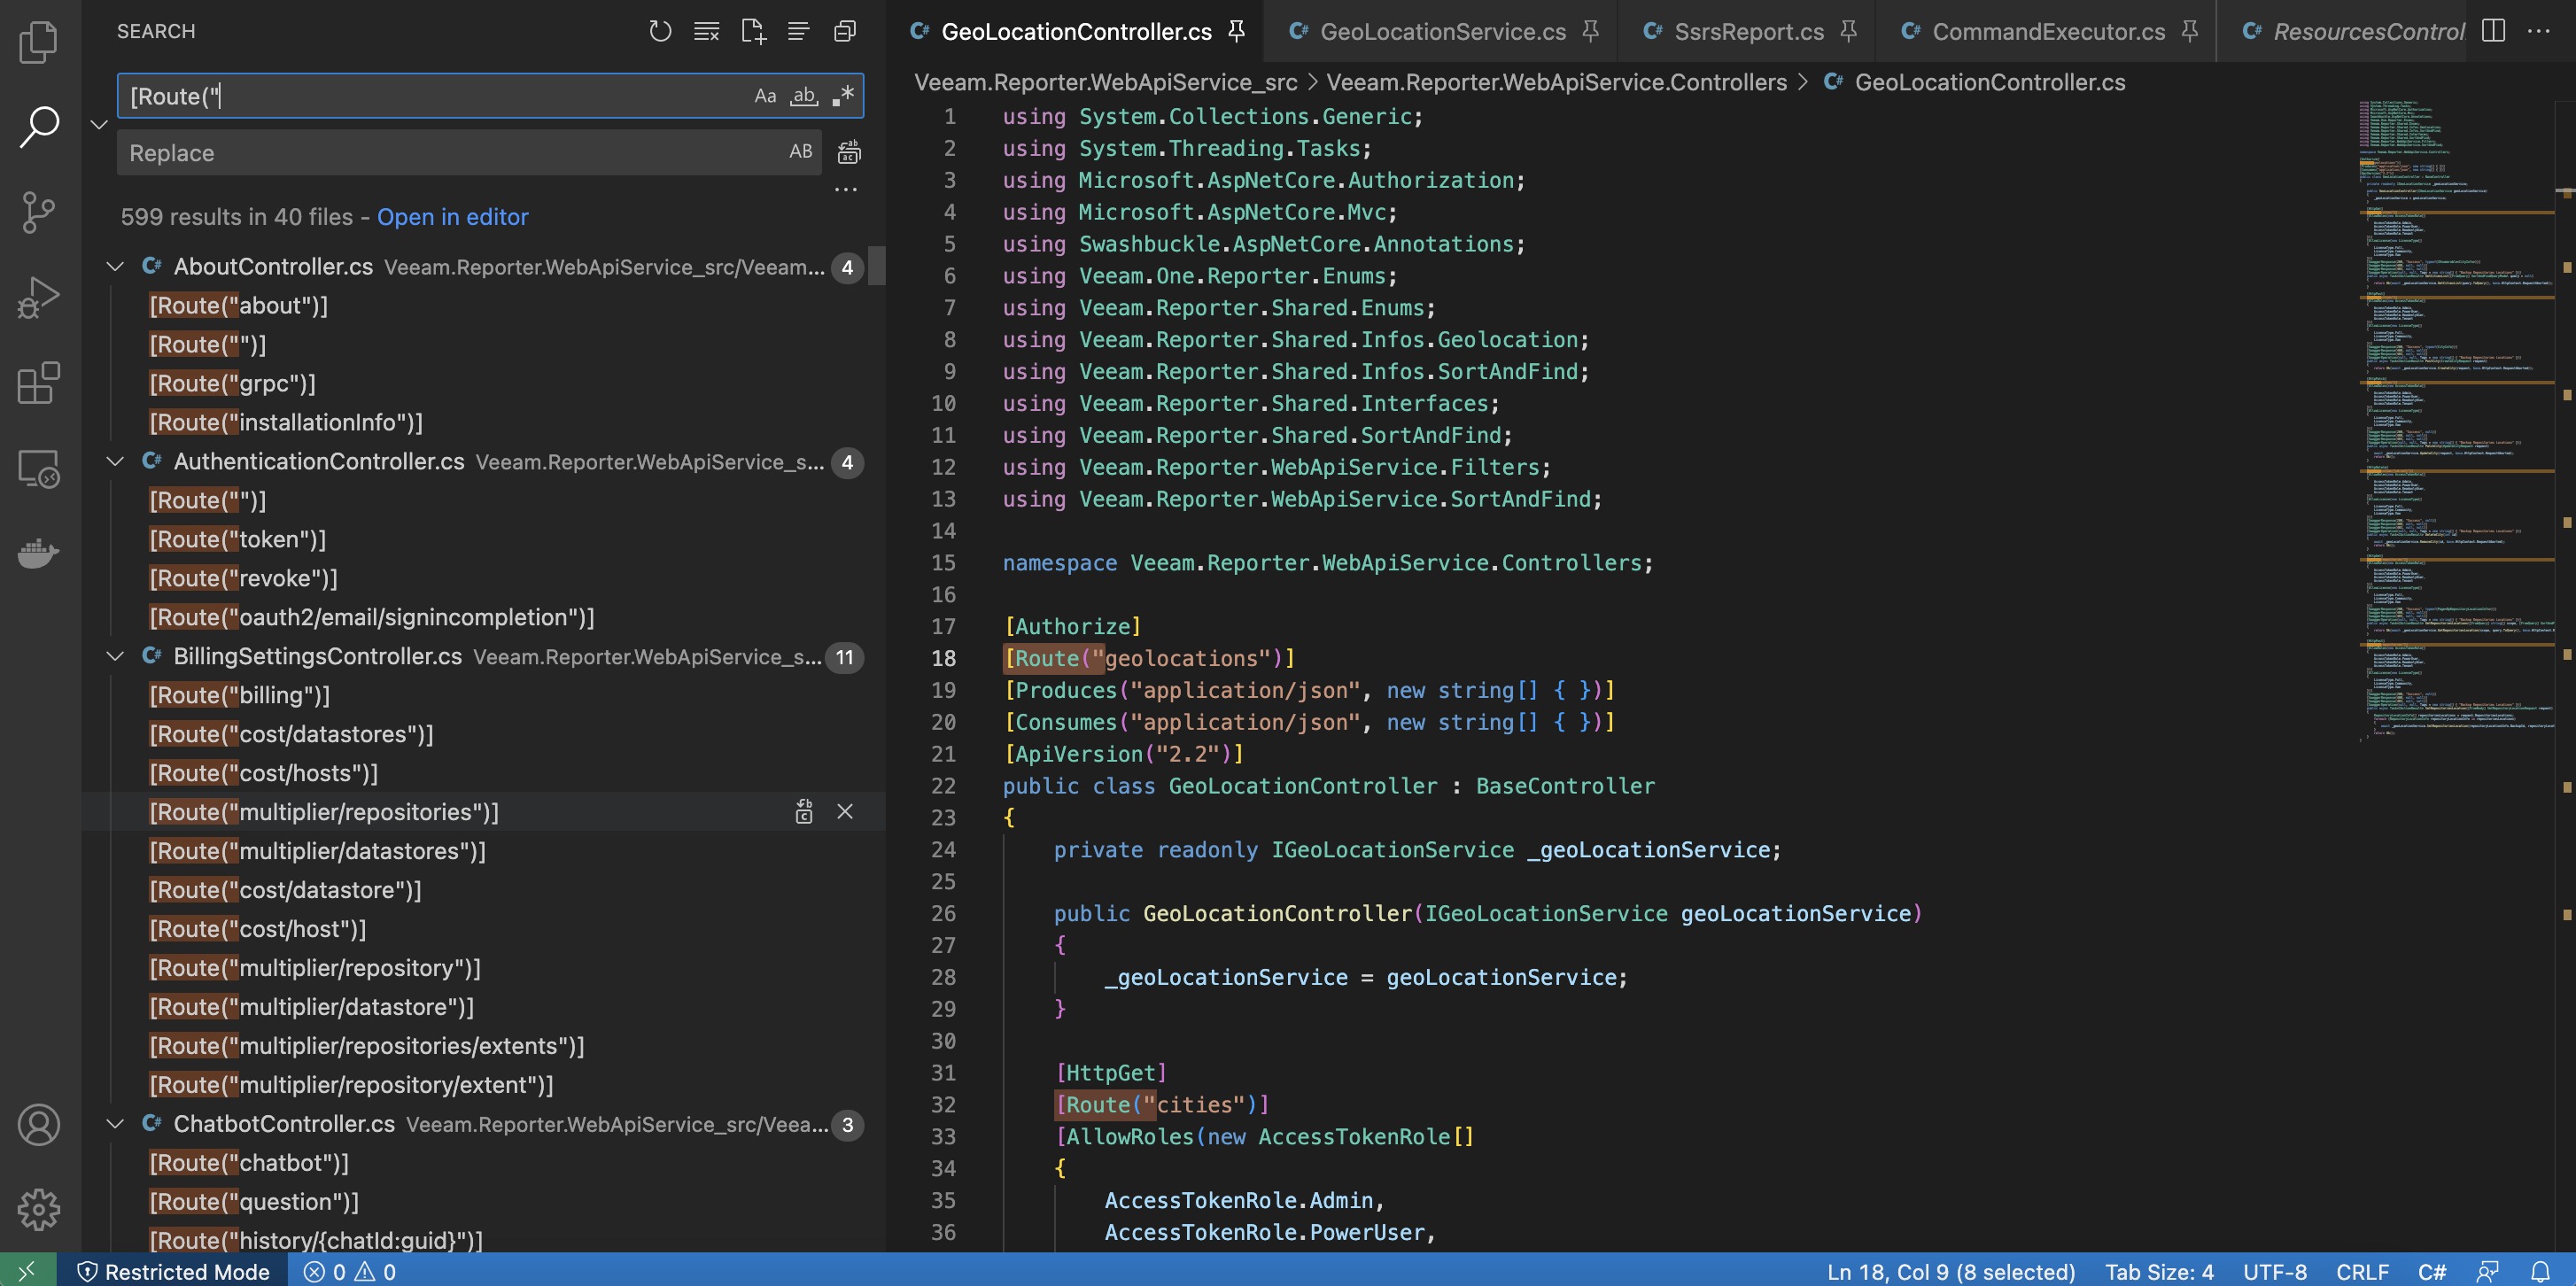Toggle search details ellipsis
Viewport: 2576px width, 1286px height.
coord(846,189)
